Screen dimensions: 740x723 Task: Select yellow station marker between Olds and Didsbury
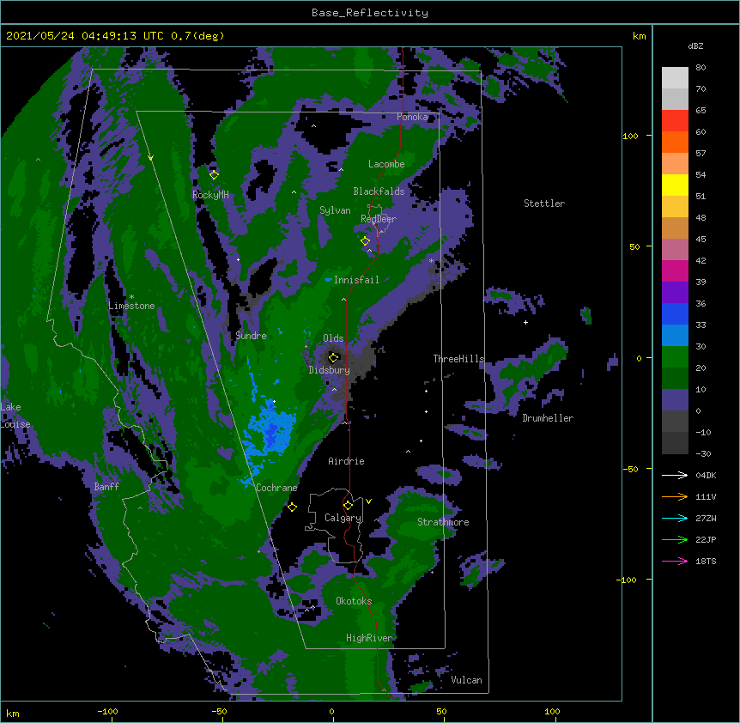click(x=334, y=357)
